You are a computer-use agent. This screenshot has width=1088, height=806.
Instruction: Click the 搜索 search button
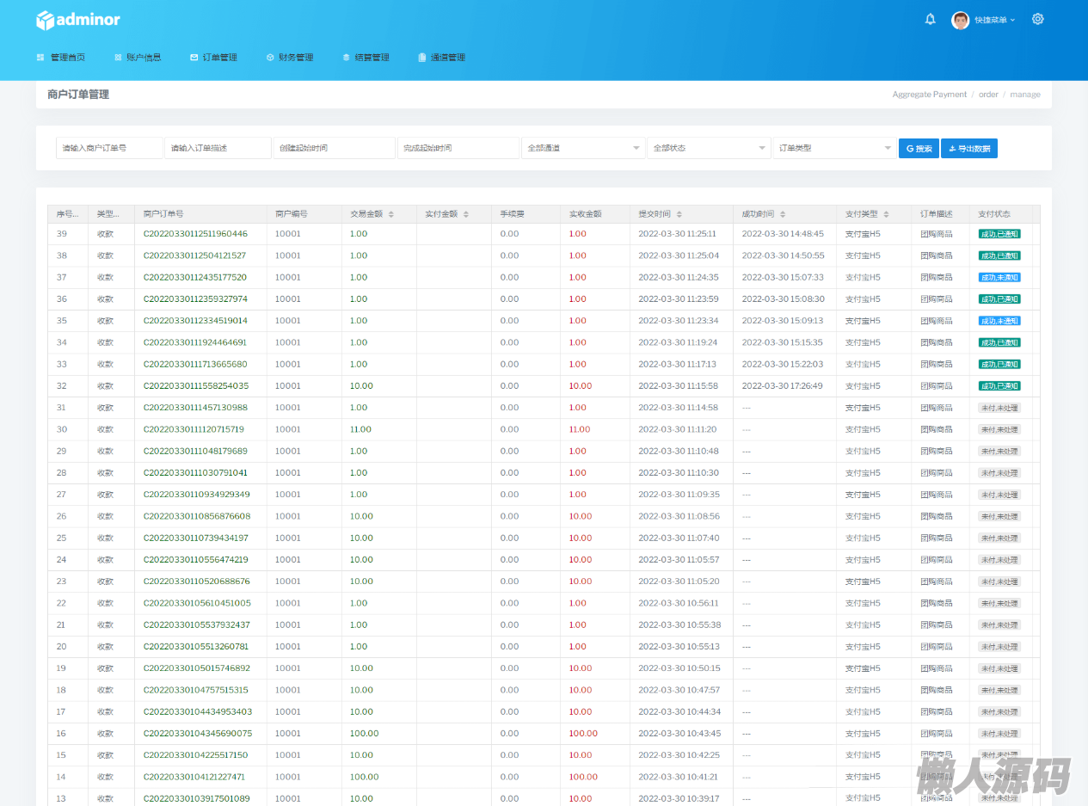point(919,149)
